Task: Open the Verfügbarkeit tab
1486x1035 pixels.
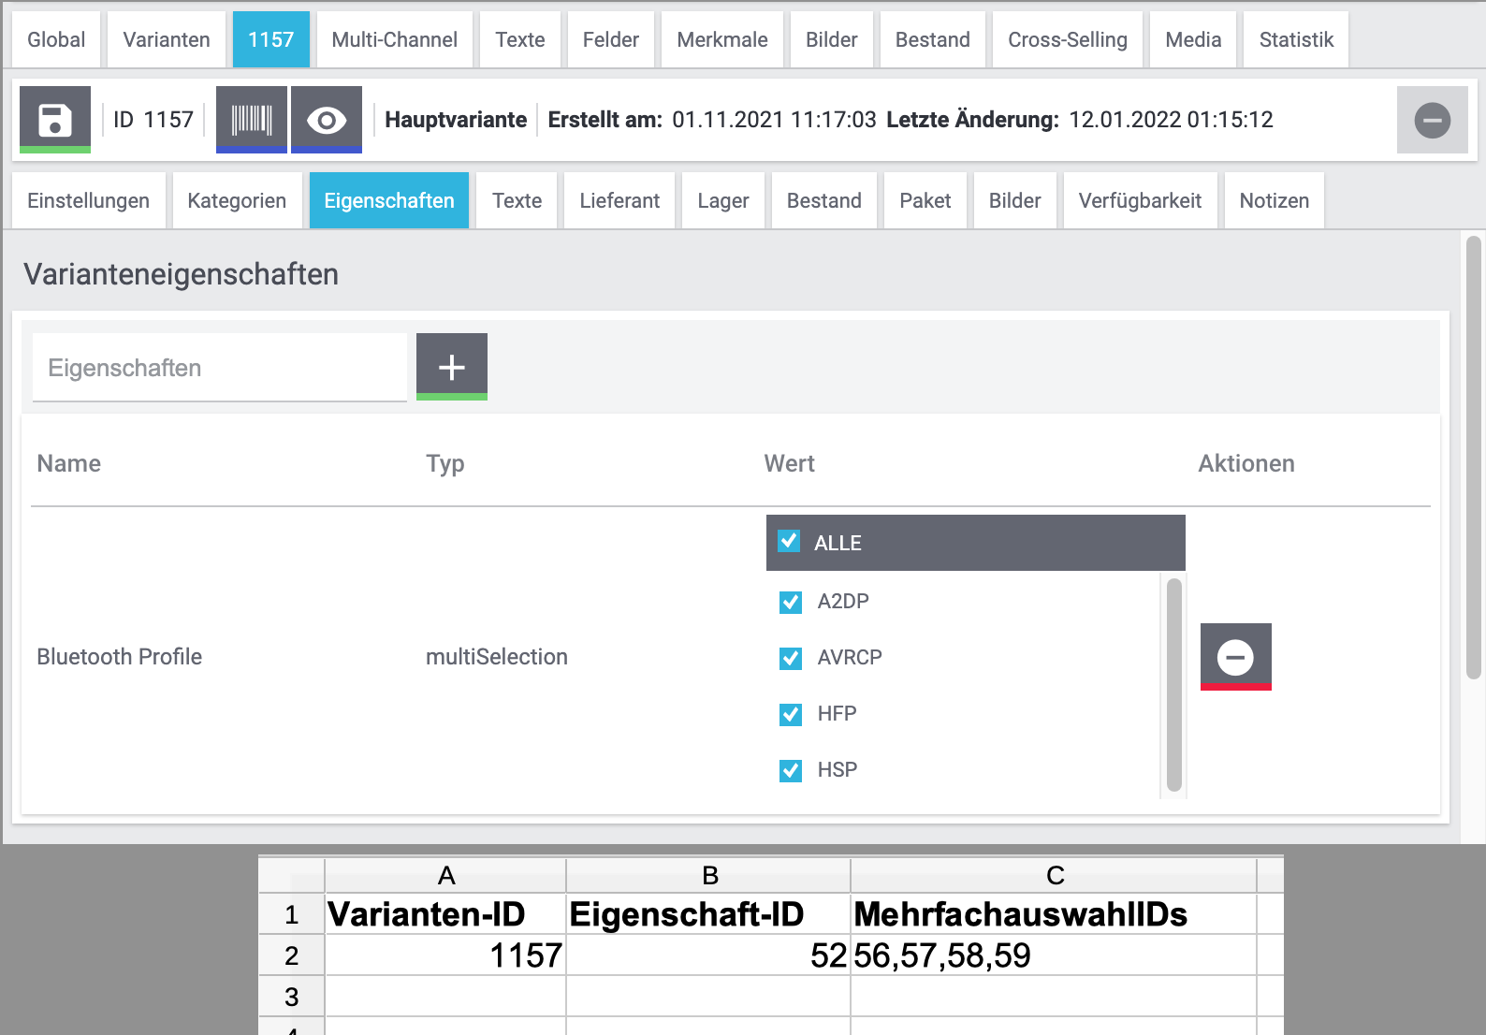Action: point(1139,201)
